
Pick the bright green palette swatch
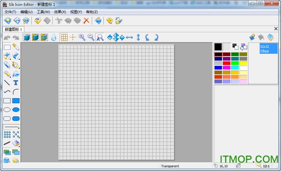coord(235,63)
